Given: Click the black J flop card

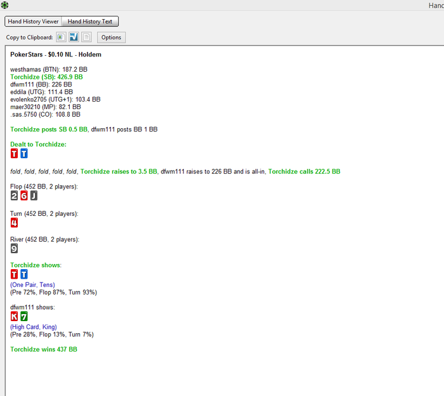Looking at the screenshot, I should click(x=34, y=195).
